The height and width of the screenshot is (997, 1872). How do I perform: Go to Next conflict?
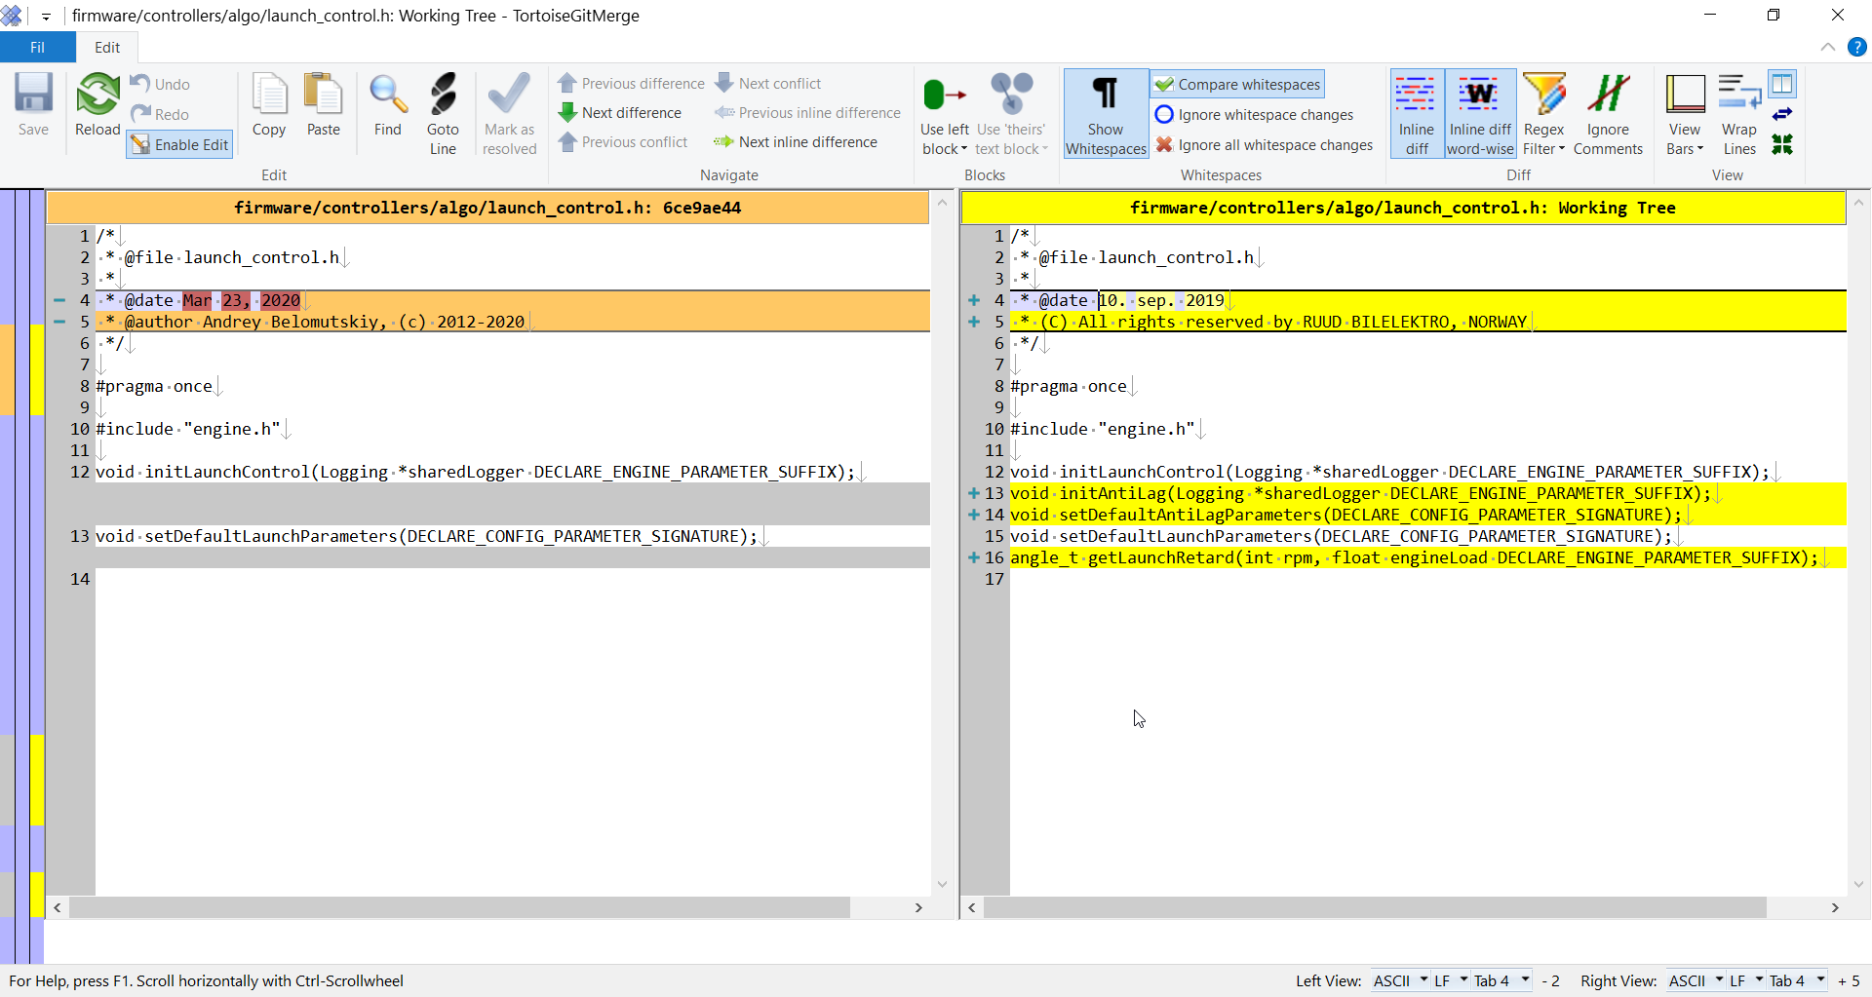(768, 84)
